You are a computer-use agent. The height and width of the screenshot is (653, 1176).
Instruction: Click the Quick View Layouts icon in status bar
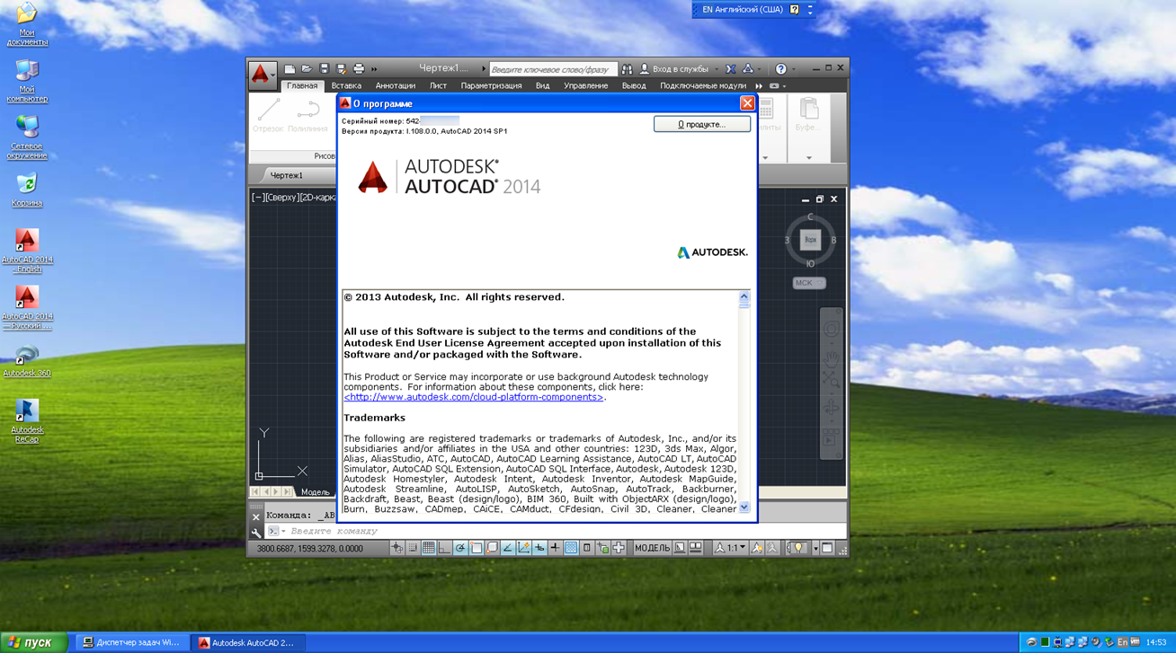coord(680,548)
